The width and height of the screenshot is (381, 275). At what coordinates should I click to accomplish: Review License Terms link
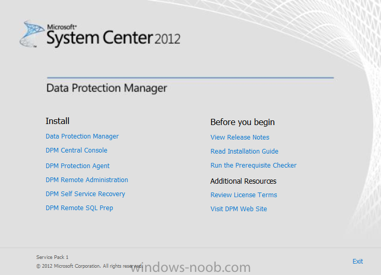[x=244, y=195]
